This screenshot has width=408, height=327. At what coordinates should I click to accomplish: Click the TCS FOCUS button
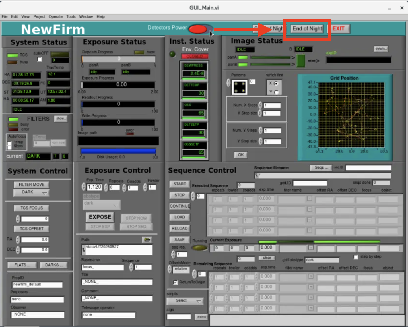click(x=32, y=208)
